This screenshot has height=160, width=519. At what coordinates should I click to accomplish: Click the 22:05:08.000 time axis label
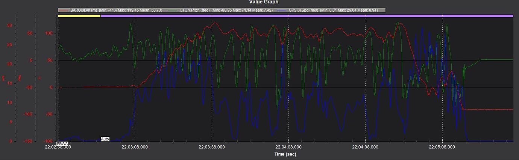click(442, 147)
